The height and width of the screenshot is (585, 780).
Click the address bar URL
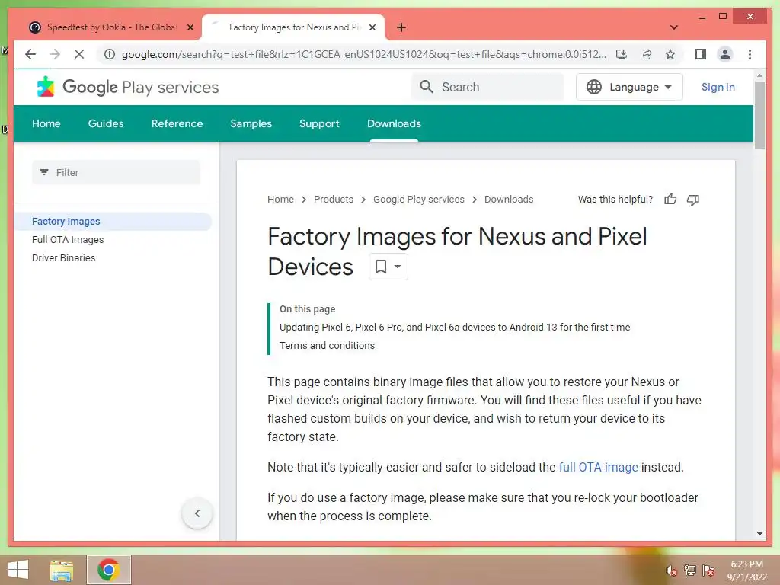click(x=363, y=54)
